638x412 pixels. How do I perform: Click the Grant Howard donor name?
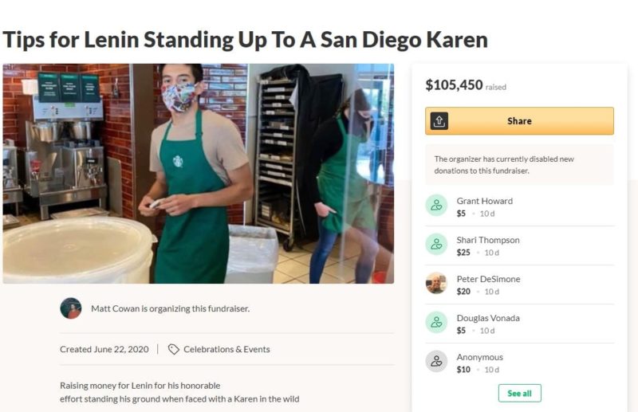(485, 201)
